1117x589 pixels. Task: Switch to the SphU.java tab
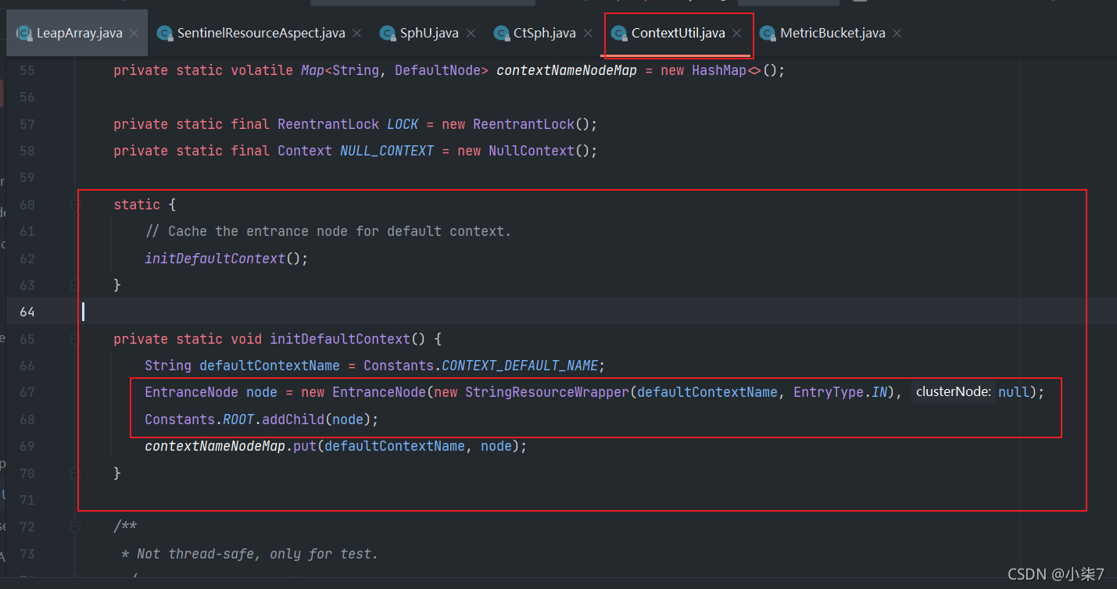[x=429, y=33]
